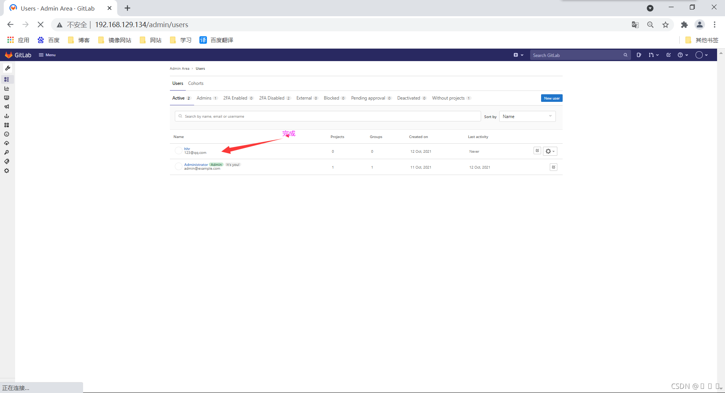Open the Analytics chart sidebar icon

[6, 89]
